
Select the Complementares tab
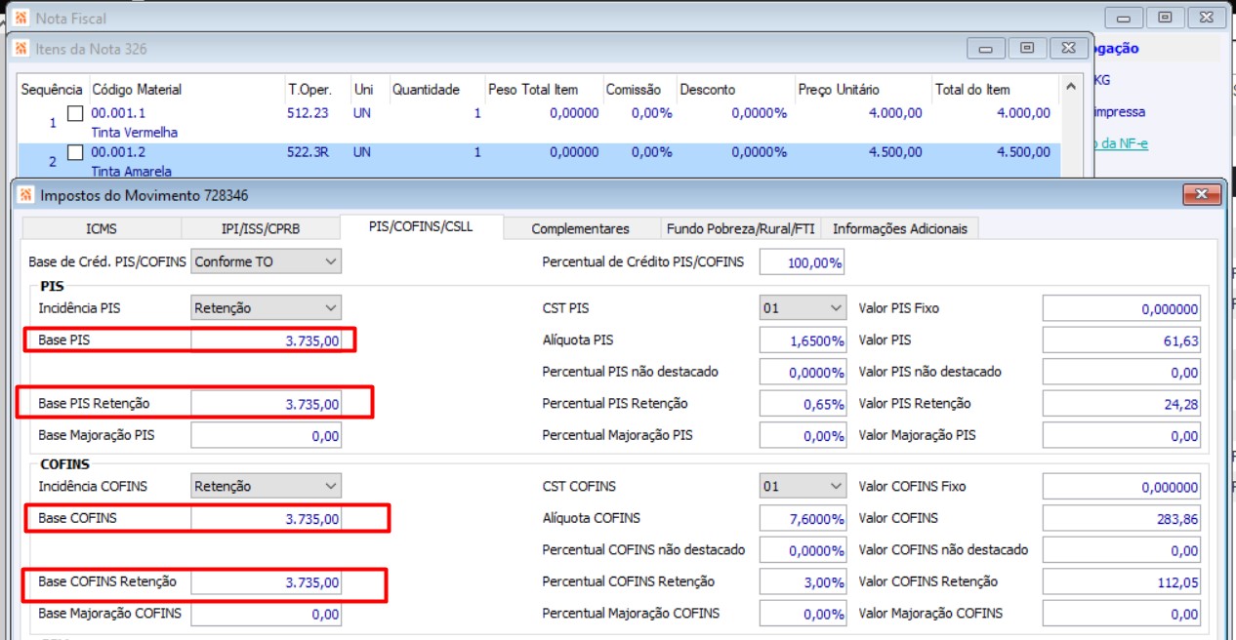[581, 228]
